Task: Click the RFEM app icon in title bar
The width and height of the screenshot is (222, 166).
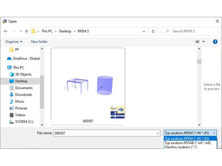Action: (5, 21)
